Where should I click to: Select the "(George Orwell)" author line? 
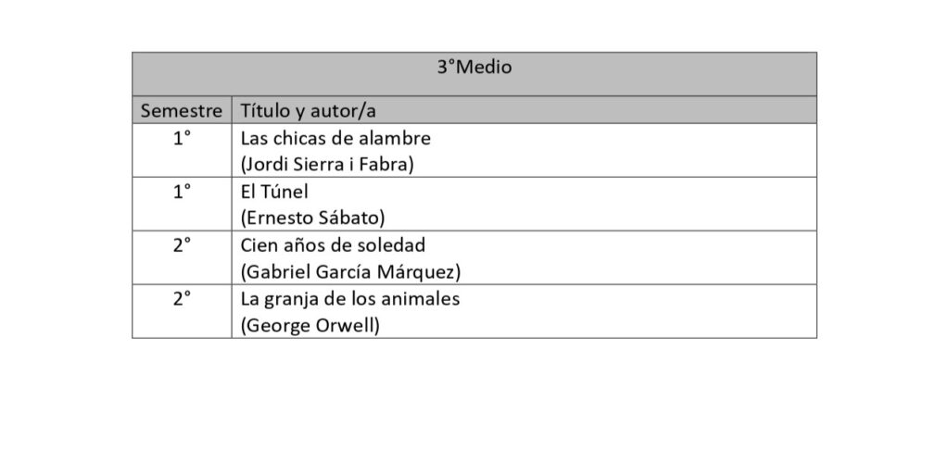[310, 326]
